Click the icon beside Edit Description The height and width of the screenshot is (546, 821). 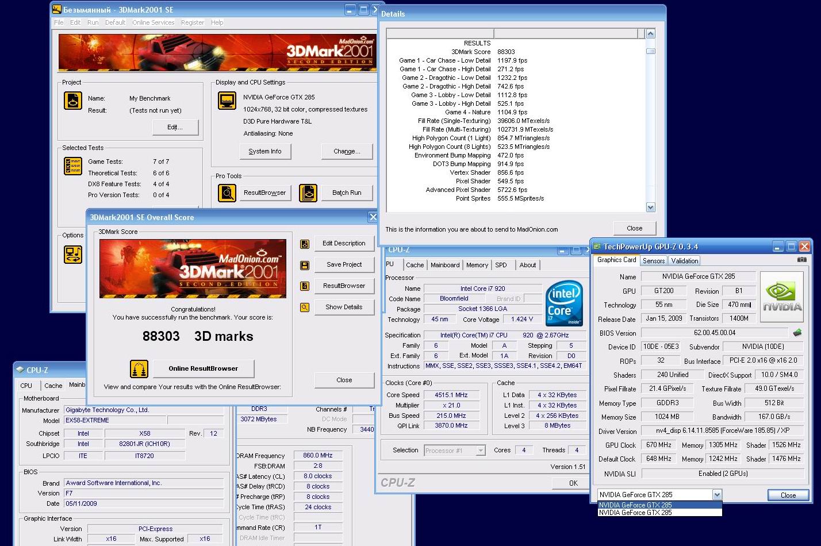(x=305, y=244)
